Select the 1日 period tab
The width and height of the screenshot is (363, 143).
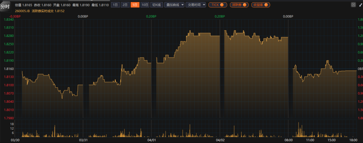coord(115,5)
